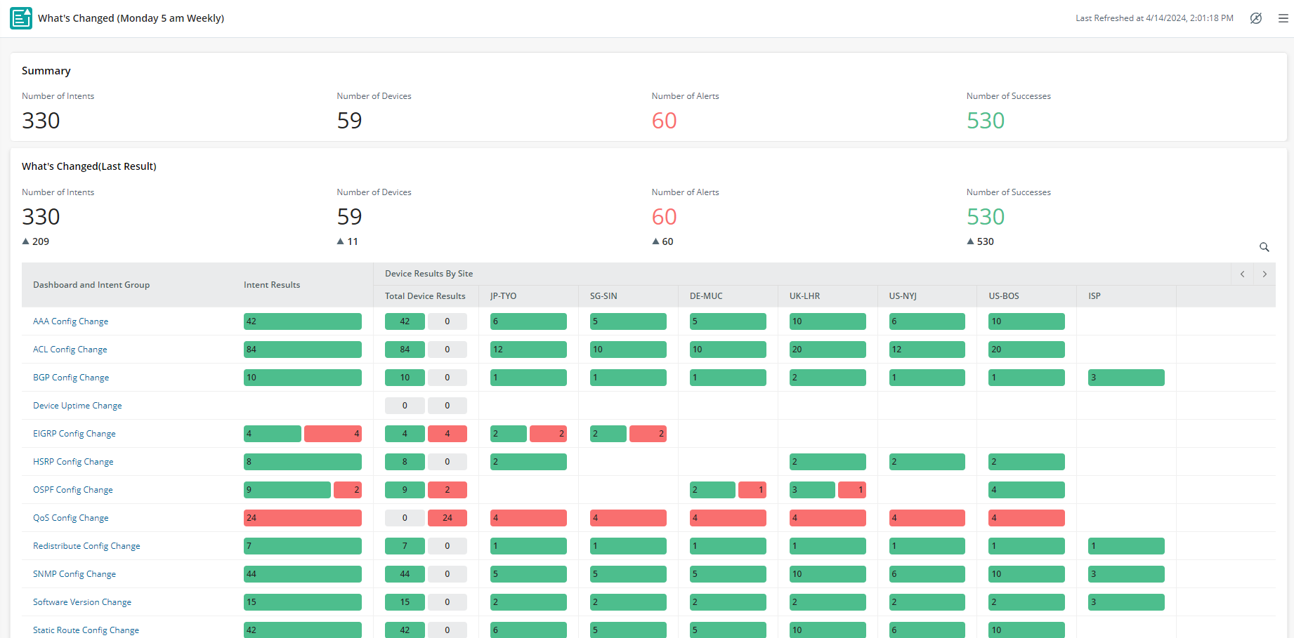The height and width of the screenshot is (638, 1294).
Task: Open AAA Config Change link
Action: pos(70,321)
